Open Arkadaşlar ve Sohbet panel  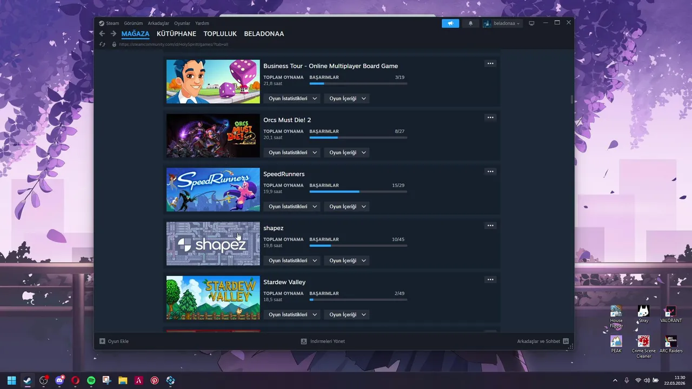click(x=543, y=341)
